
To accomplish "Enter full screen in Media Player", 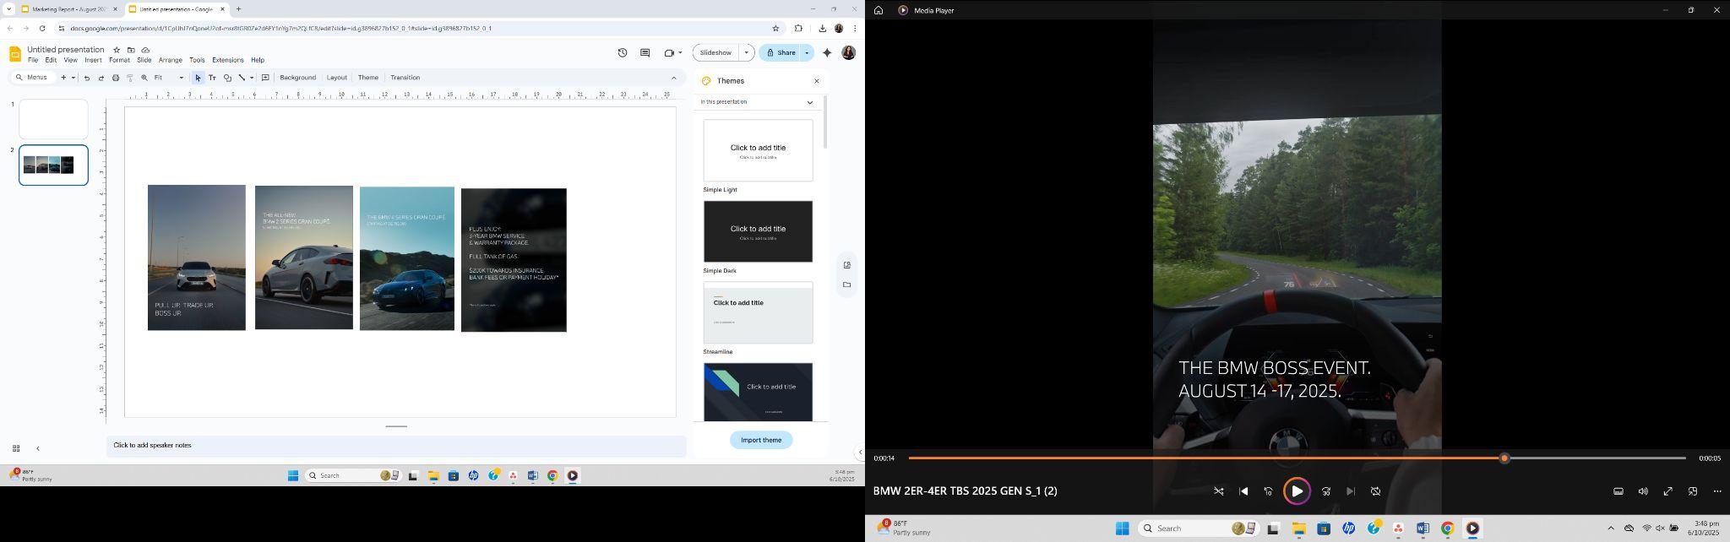I will tap(1668, 491).
